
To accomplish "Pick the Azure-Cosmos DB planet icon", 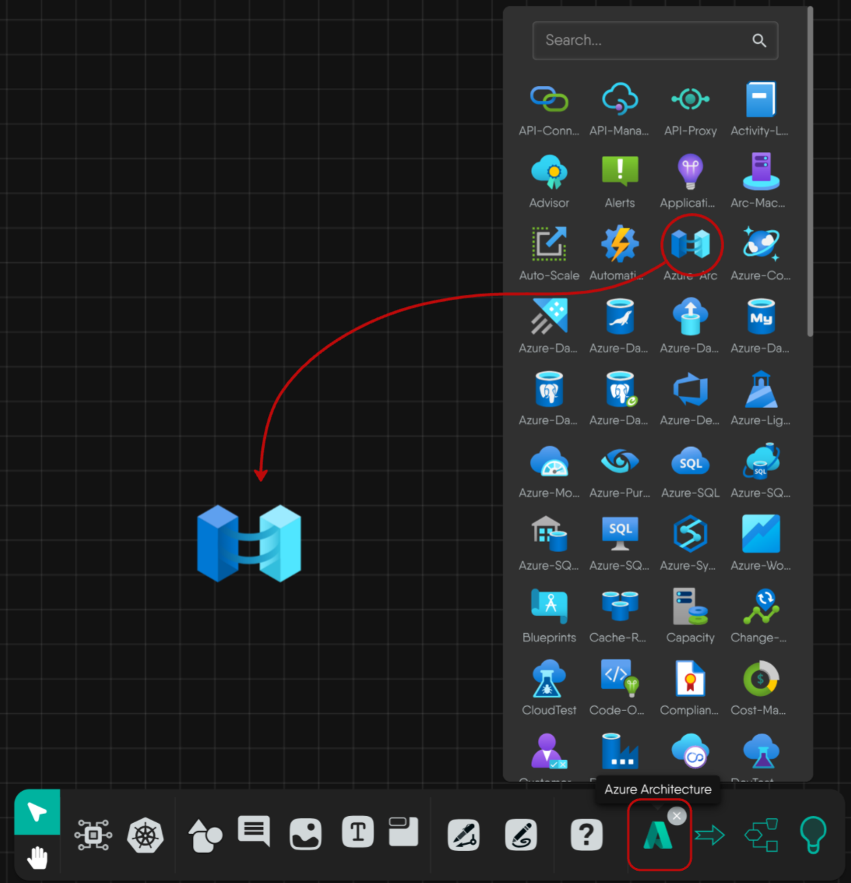I will click(761, 244).
